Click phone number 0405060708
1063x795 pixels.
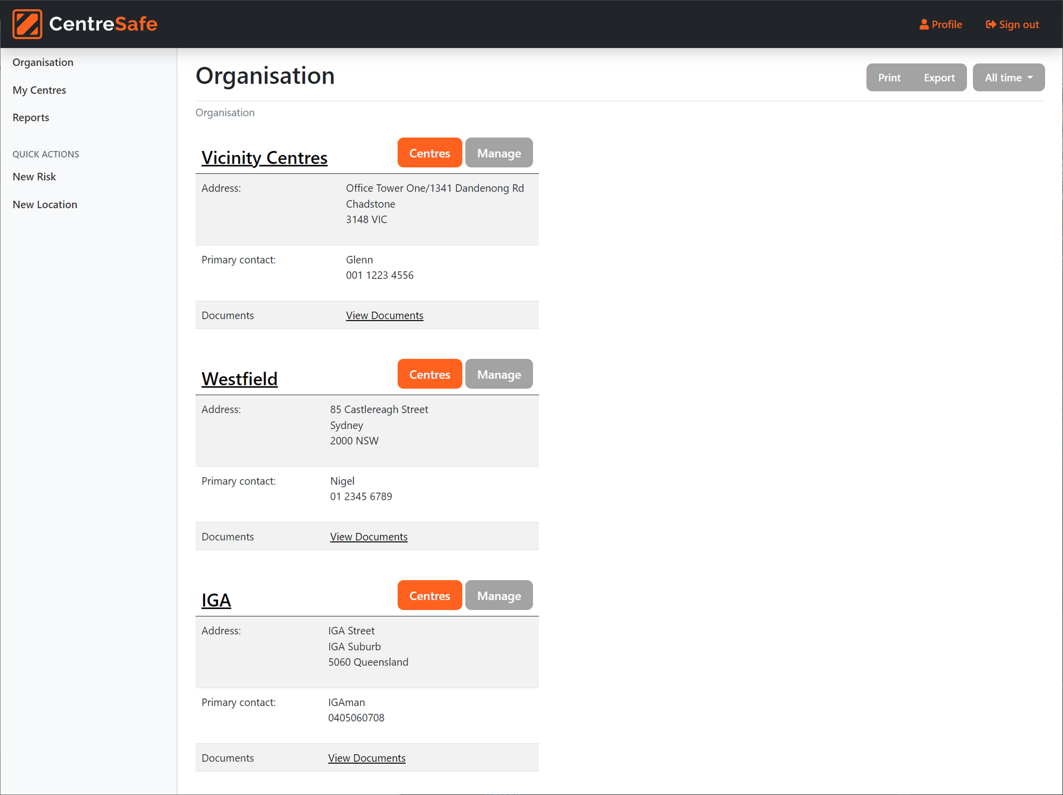click(x=356, y=718)
